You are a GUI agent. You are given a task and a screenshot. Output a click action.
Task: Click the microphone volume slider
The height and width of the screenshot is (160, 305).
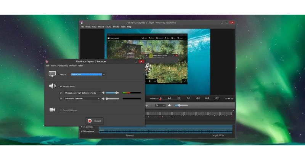(112, 93)
